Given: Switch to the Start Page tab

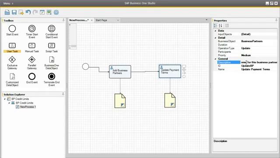Looking at the screenshot, I should click(x=101, y=20).
